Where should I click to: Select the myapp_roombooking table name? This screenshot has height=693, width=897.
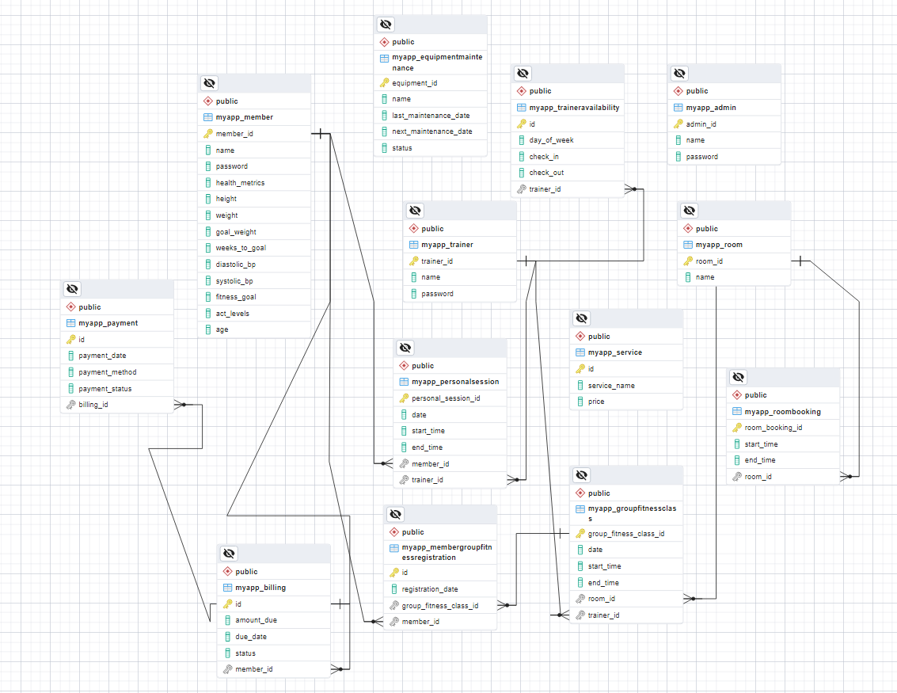coord(782,412)
